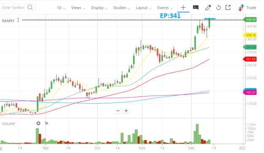Image resolution: width=264 pixels, height=153 pixels.
Task: Click the pink 197.07 moving average tag
Action: [250, 93]
